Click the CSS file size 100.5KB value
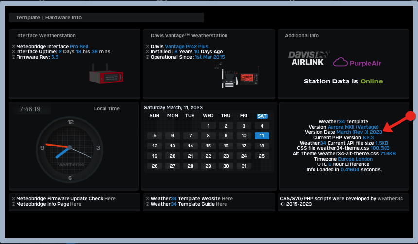The image size is (418, 244). click(380, 148)
